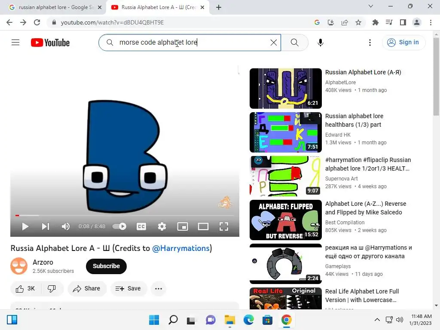440x330 pixels.
Task: Click the Sign in button
Action: (403, 43)
